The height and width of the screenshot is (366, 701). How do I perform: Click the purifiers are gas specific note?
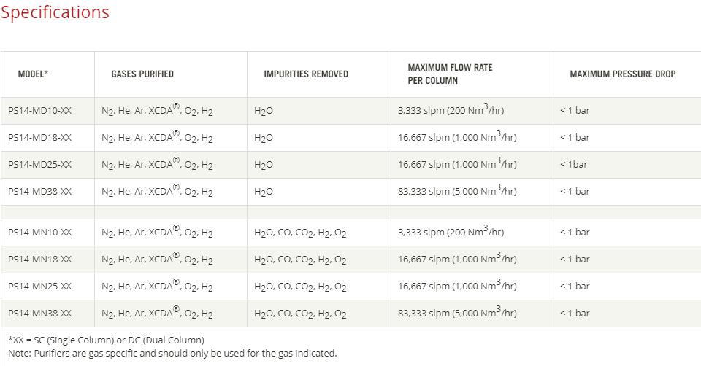point(172,354)
